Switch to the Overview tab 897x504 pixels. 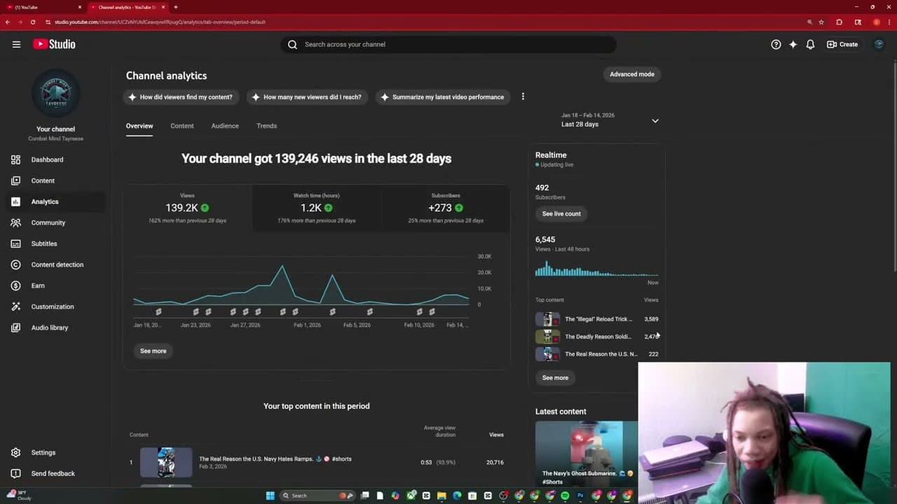pos(139,126)
